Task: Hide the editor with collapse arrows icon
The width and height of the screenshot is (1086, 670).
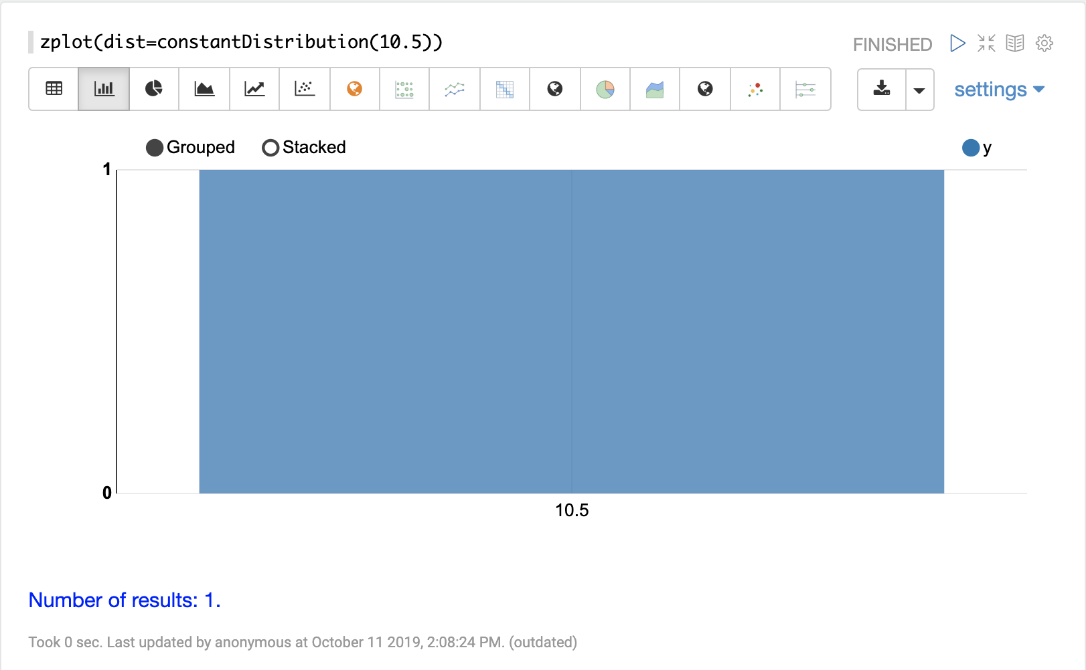Action: click(x=986, y=43)
